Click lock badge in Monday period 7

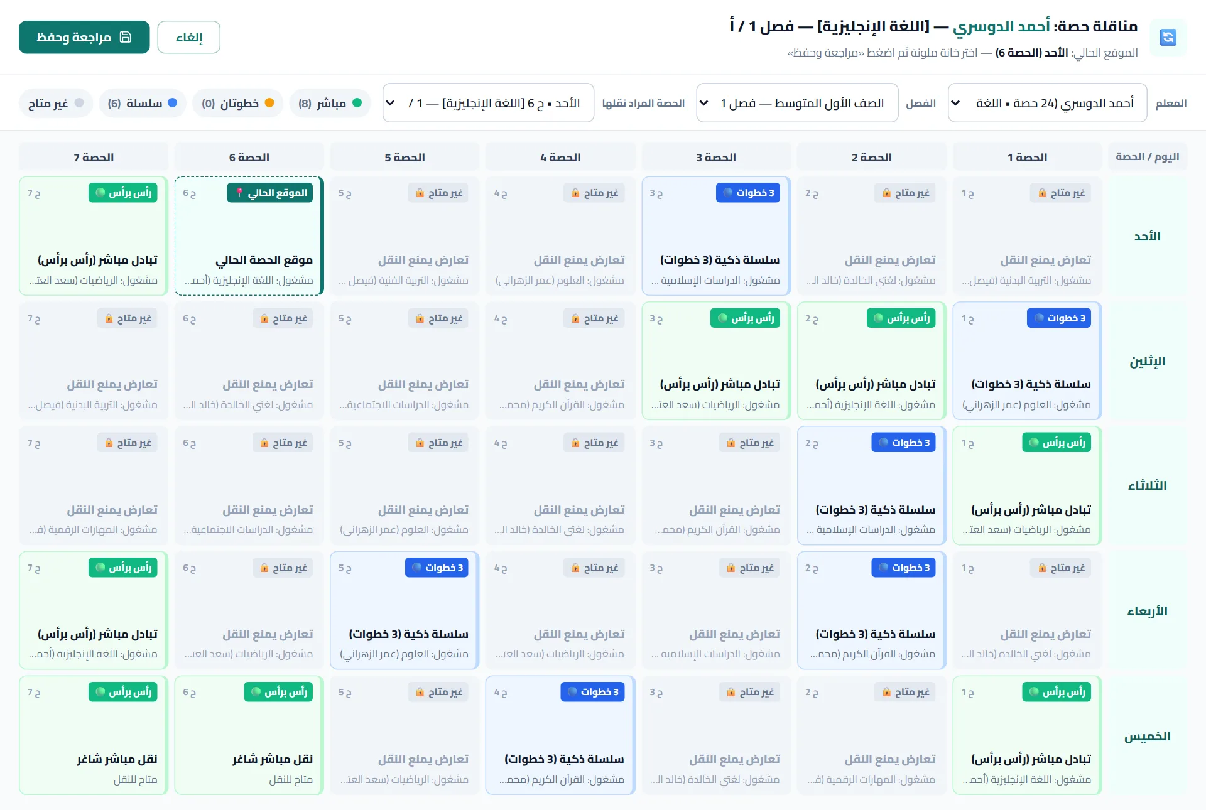click(x=127, y=318)
